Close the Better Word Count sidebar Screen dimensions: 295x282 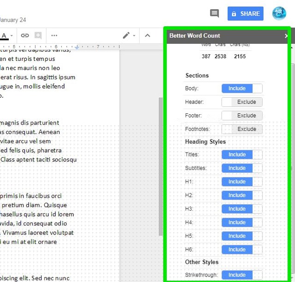tap(286, 36)
